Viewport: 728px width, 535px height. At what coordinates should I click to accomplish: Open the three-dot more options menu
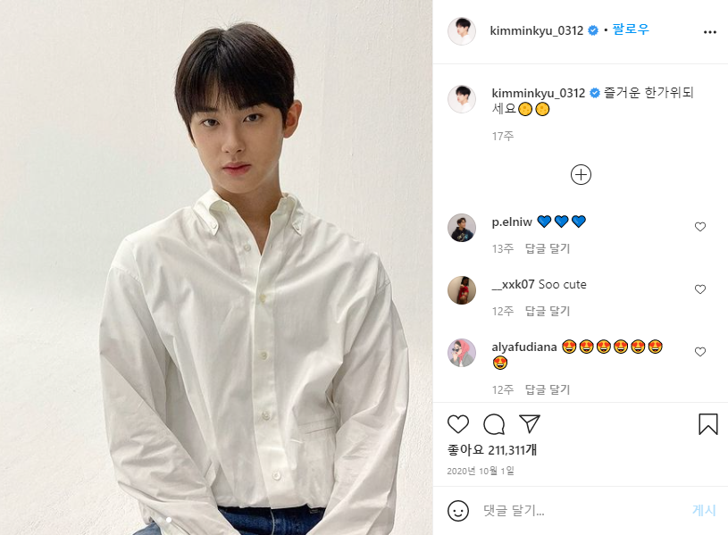click(x=709, y=32)
